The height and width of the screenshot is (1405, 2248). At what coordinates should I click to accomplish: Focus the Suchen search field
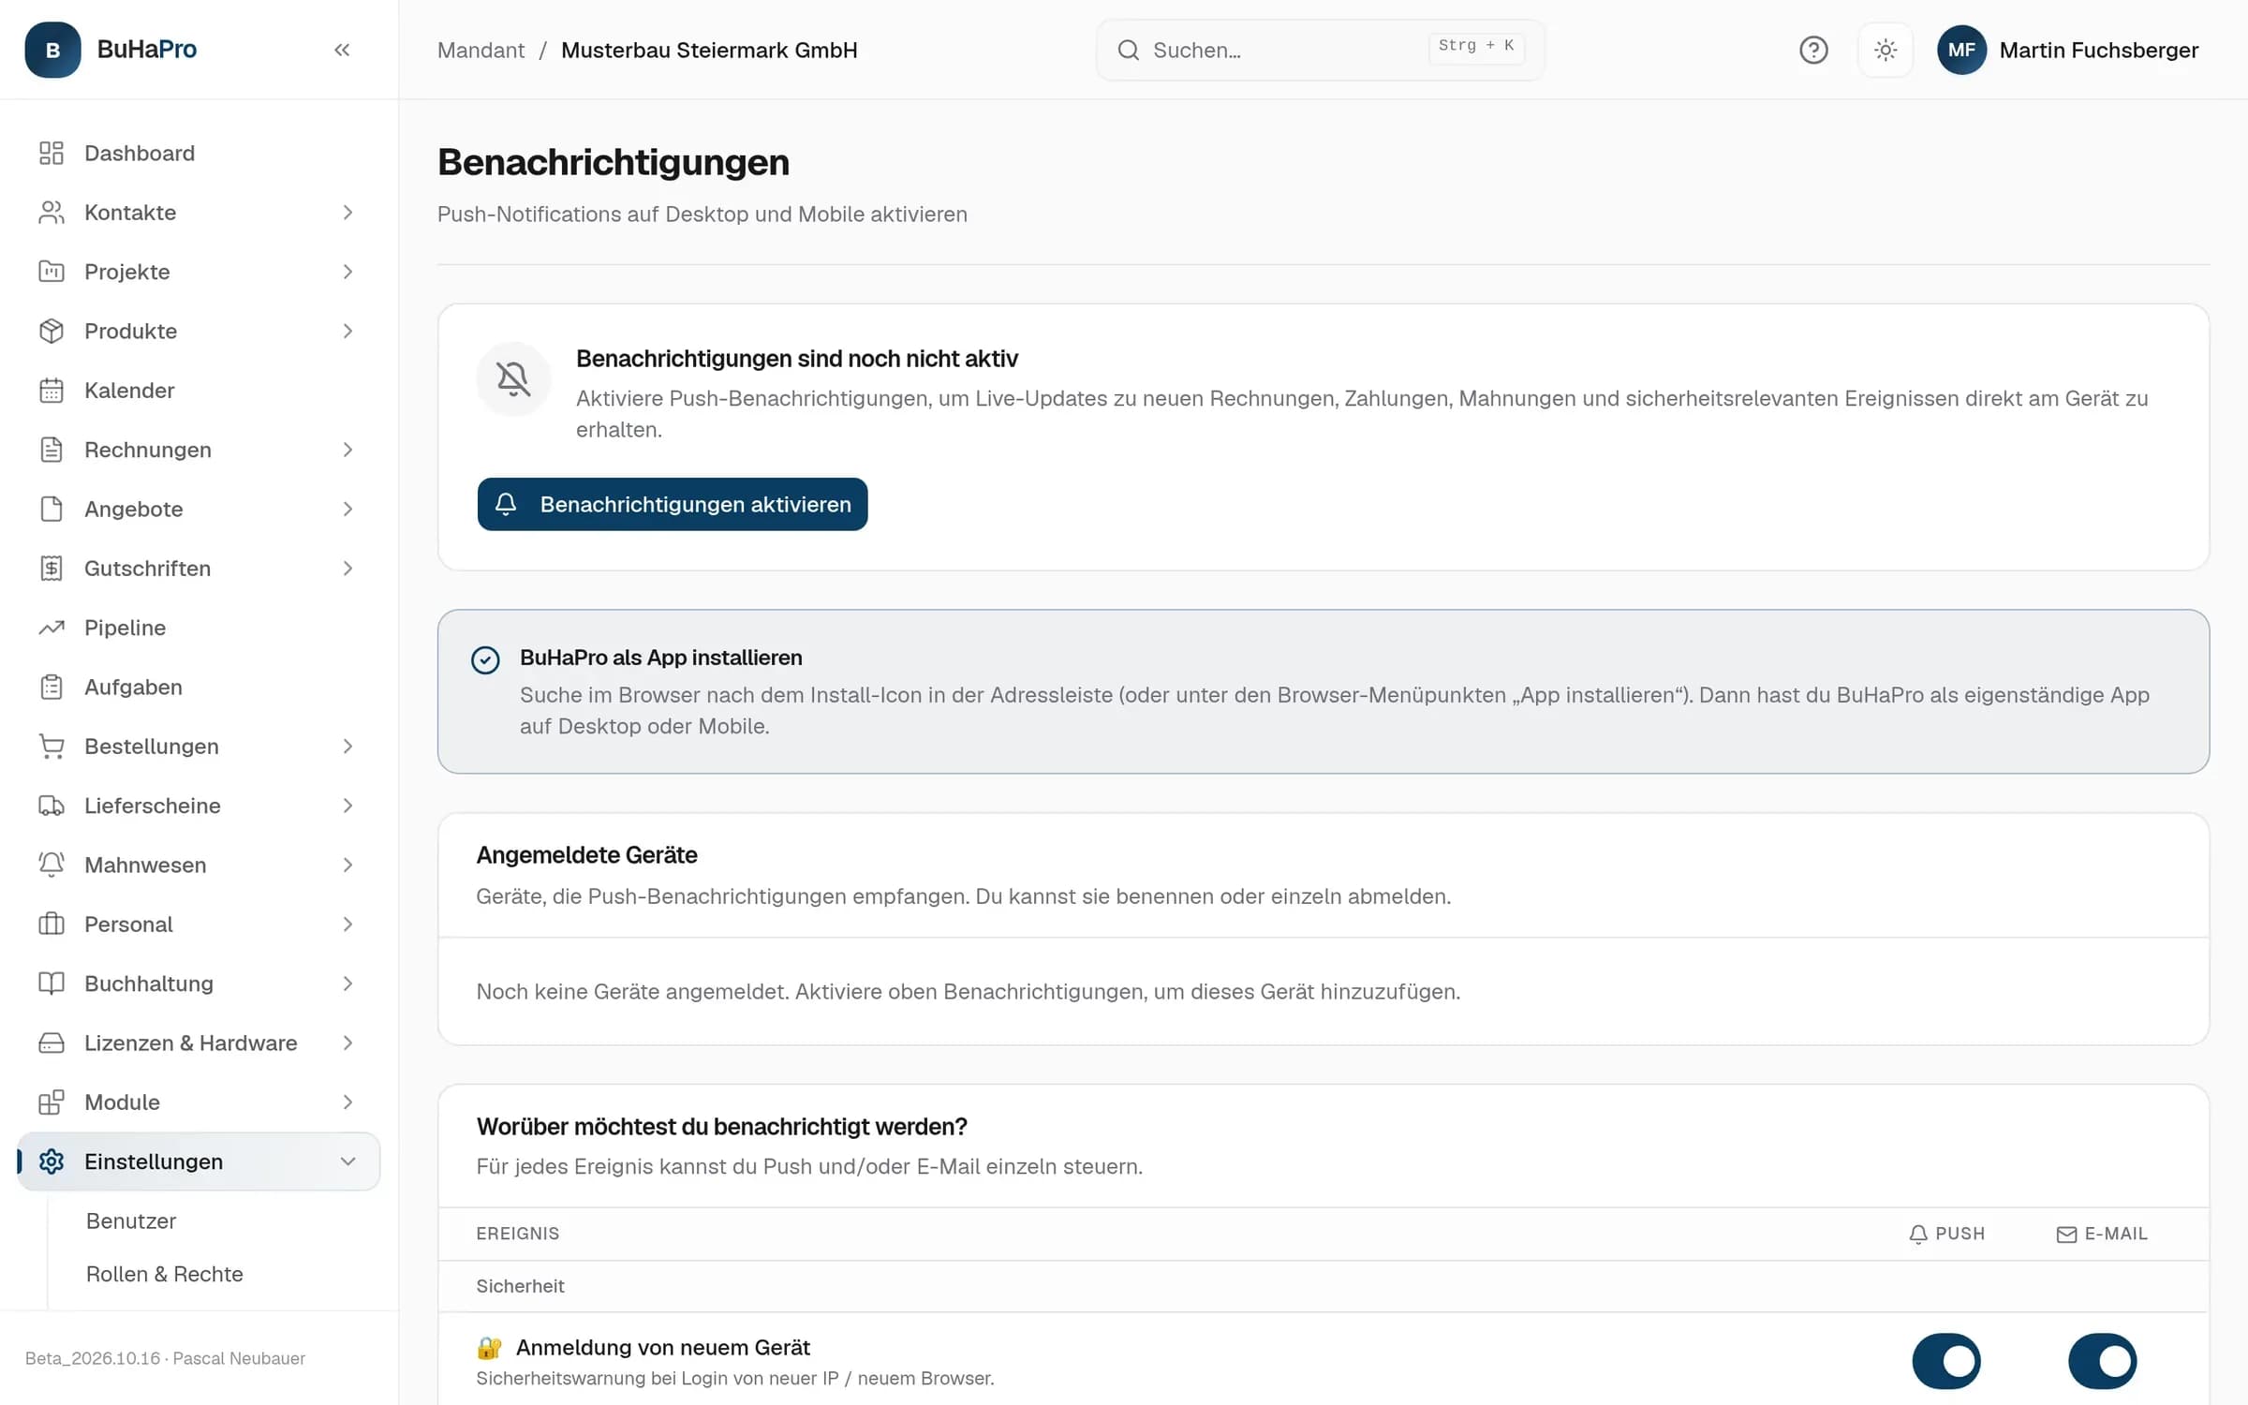coord(1320,50)
